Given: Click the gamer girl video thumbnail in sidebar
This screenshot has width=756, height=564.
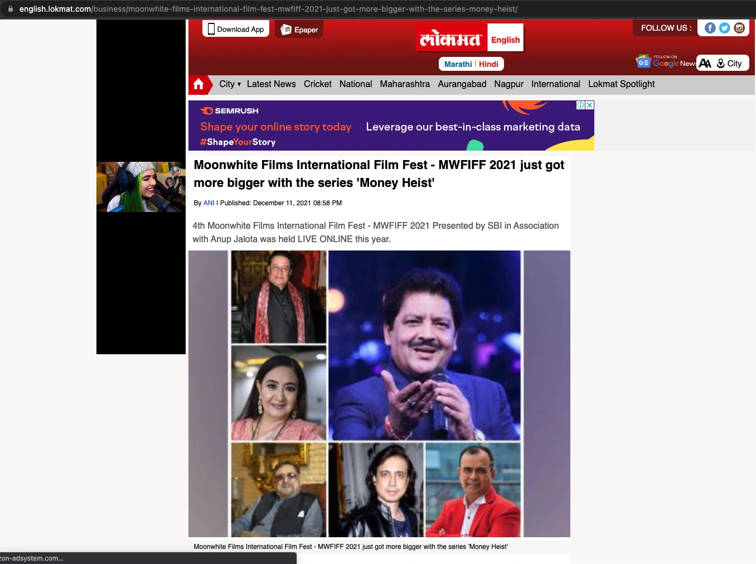Looking at the screenshot, I should click(141, 187).
